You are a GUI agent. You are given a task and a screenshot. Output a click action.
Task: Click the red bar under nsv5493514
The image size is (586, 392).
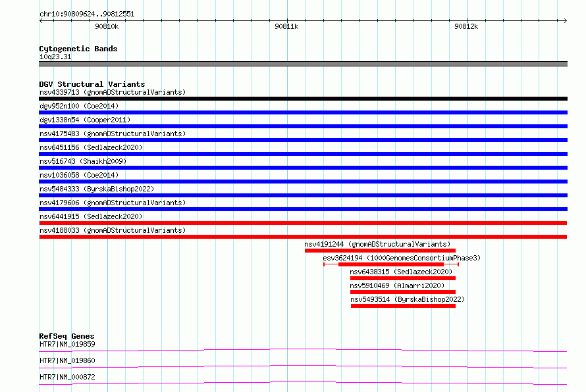403,306
